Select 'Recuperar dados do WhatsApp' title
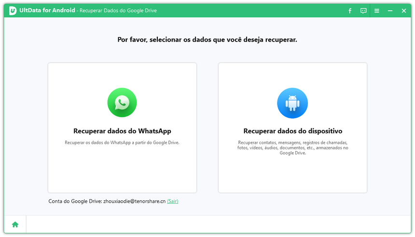The image size is (415, 237). 122,131
